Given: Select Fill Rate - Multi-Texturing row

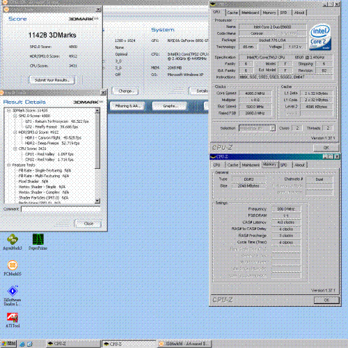Looking at the screenshot, I should click(44, 176).
